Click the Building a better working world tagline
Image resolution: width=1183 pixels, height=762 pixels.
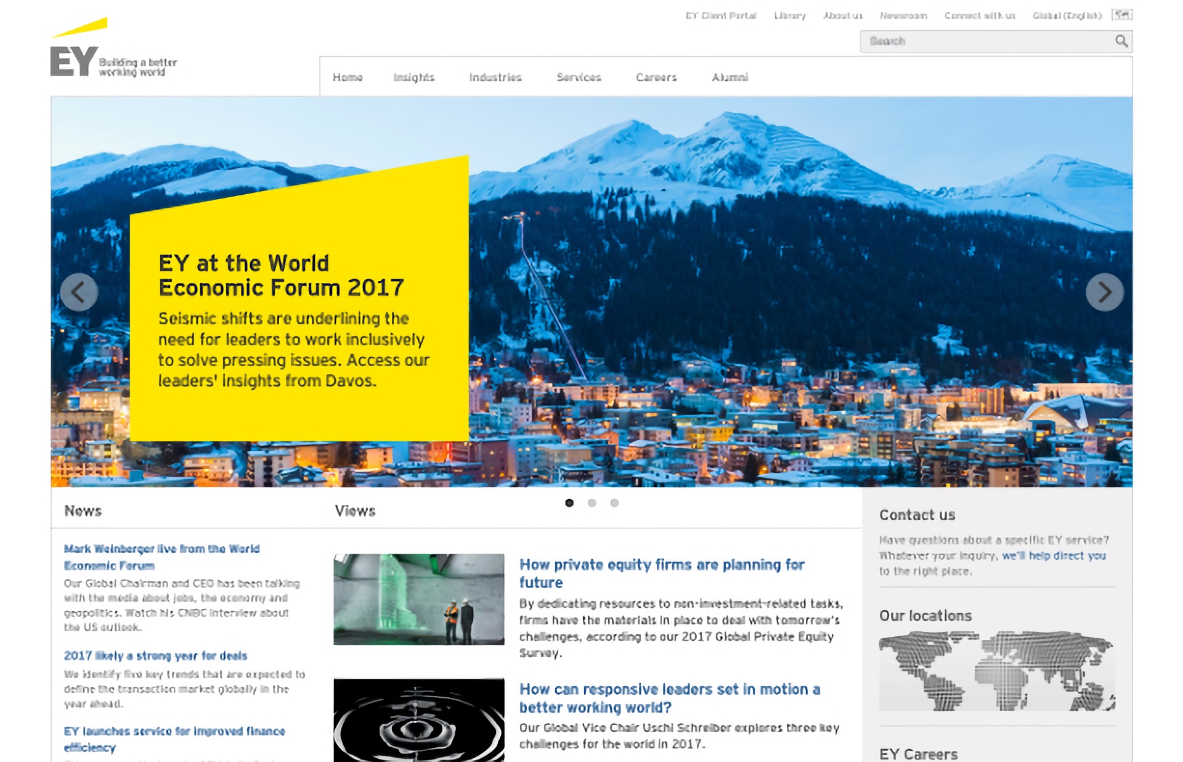tap(138, 67)
